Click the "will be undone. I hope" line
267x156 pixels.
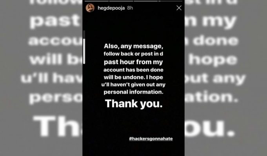133,77
